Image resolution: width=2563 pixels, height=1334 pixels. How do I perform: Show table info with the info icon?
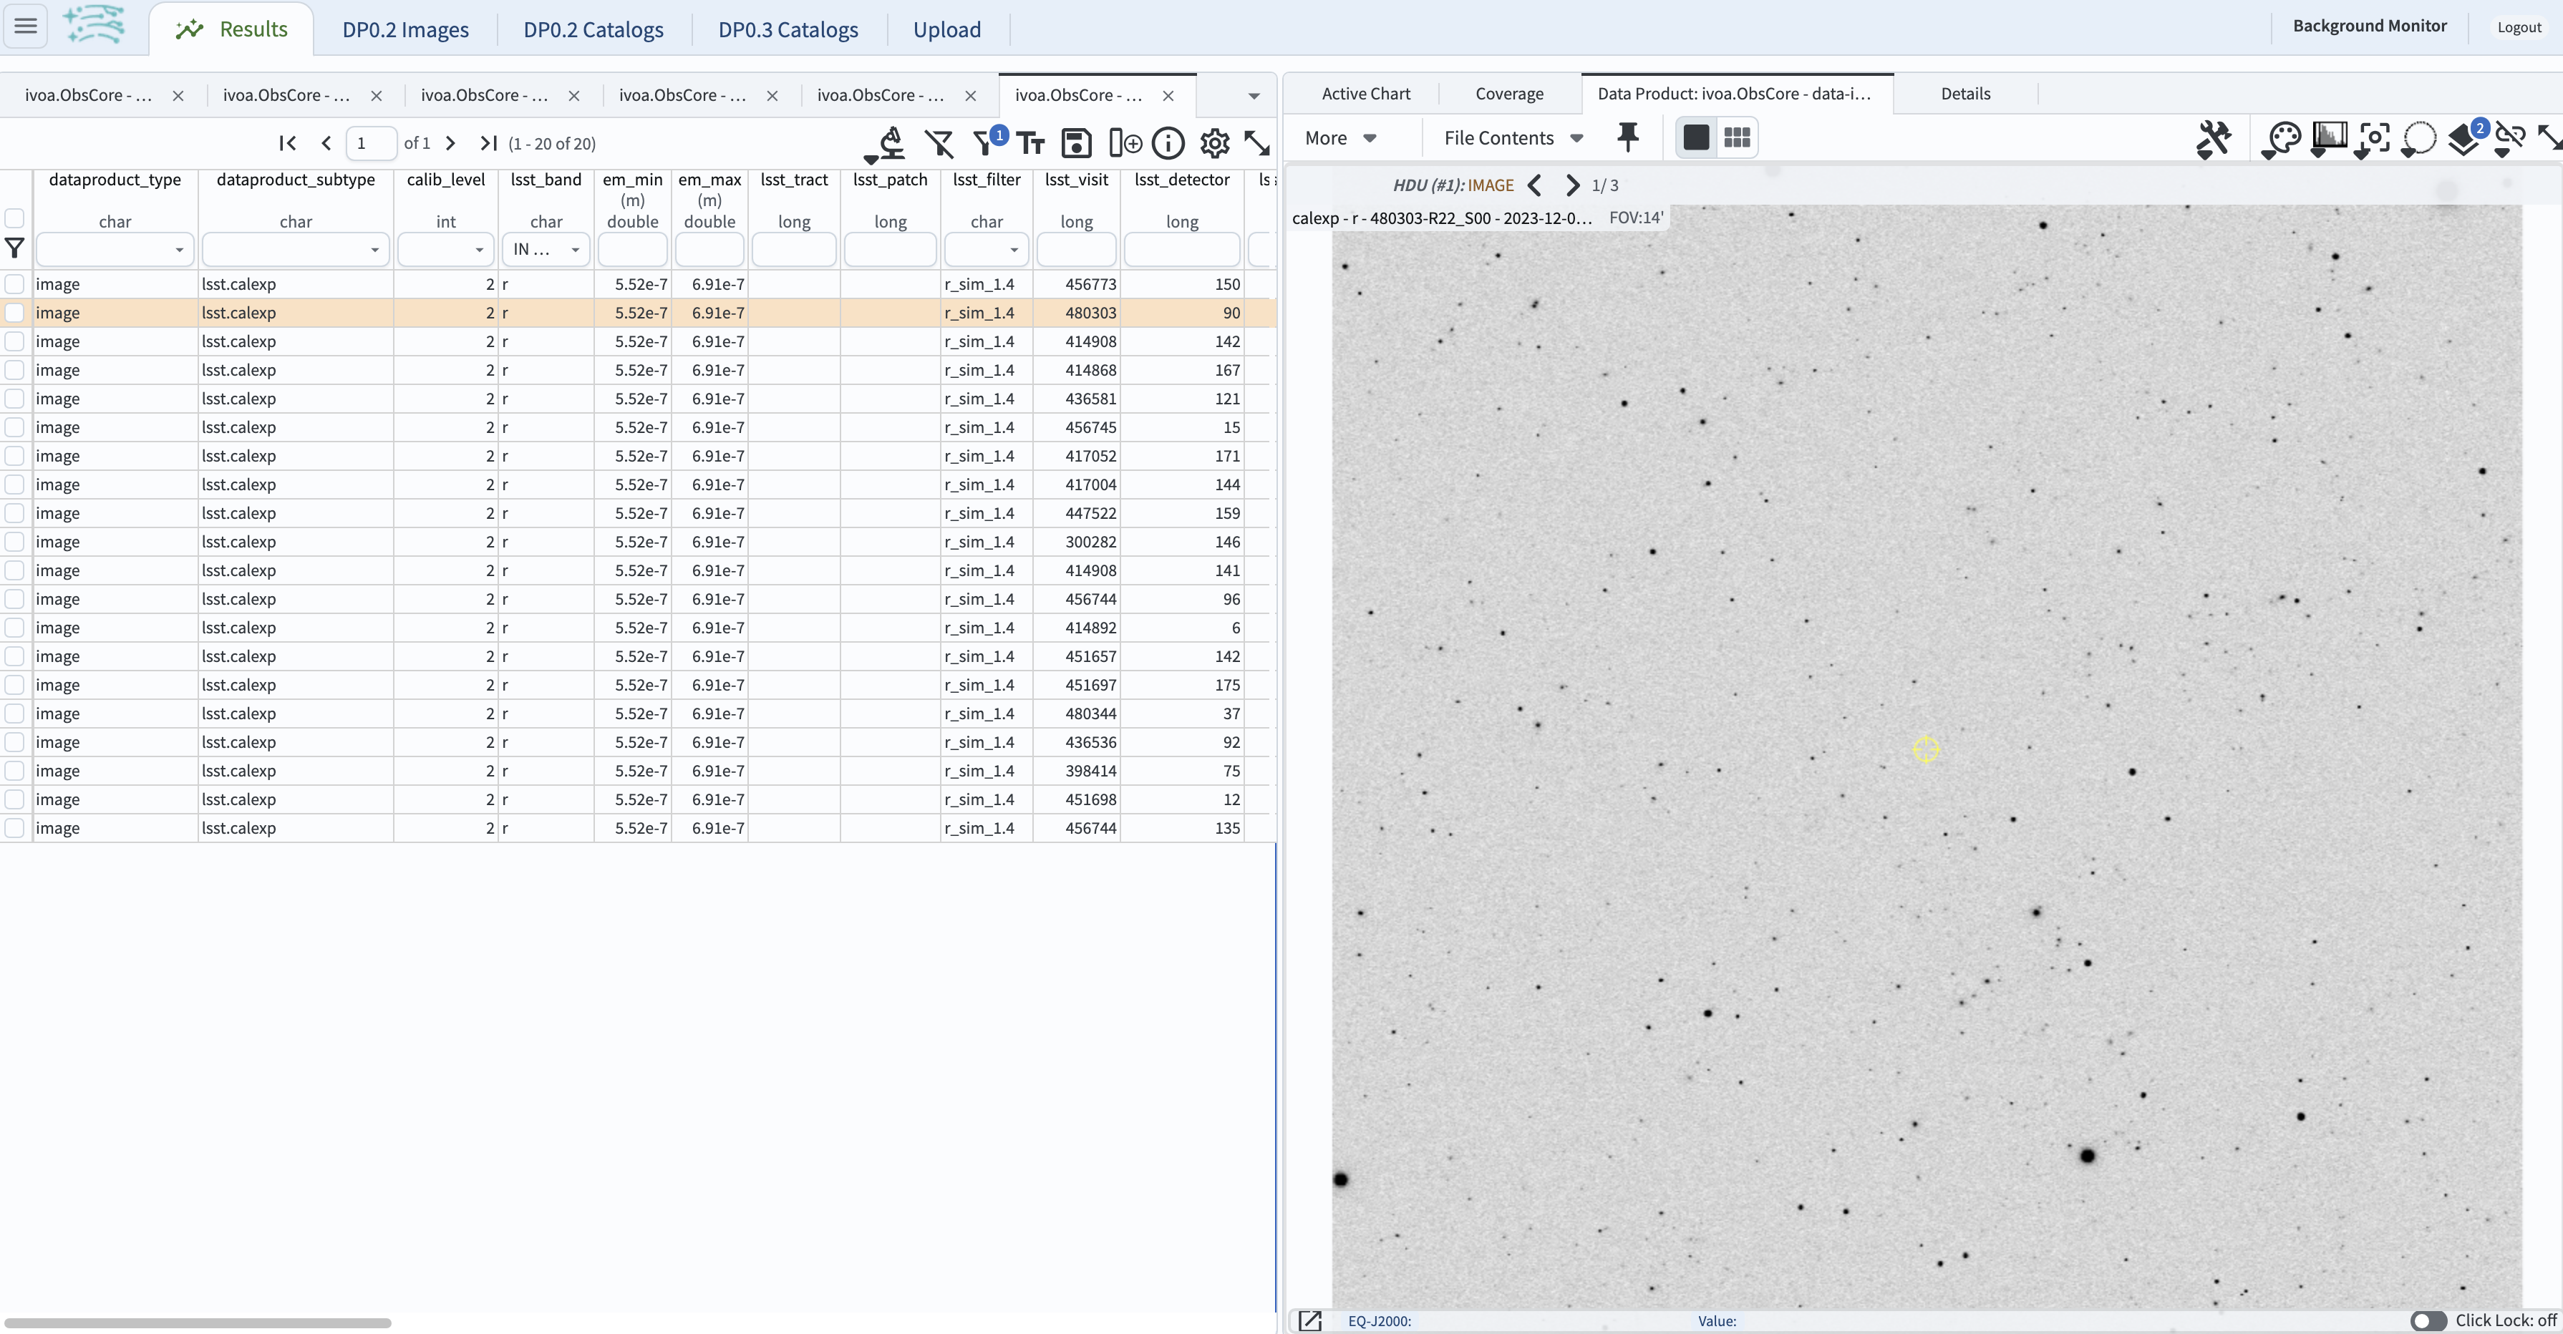coord(1168,142)
